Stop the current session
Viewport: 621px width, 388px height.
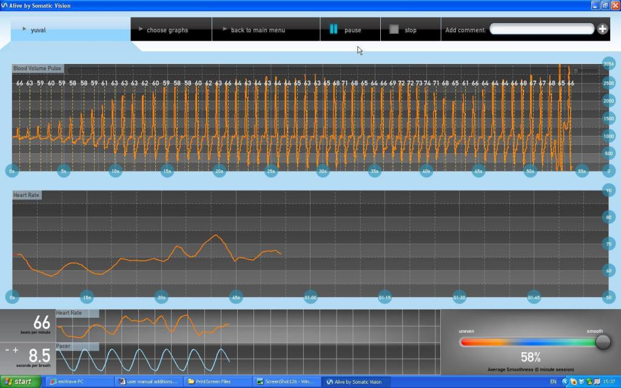click(403, 30)
